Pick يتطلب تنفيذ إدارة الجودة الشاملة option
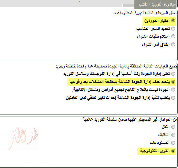The image size is (178, 168). click(x=173, y=98)
